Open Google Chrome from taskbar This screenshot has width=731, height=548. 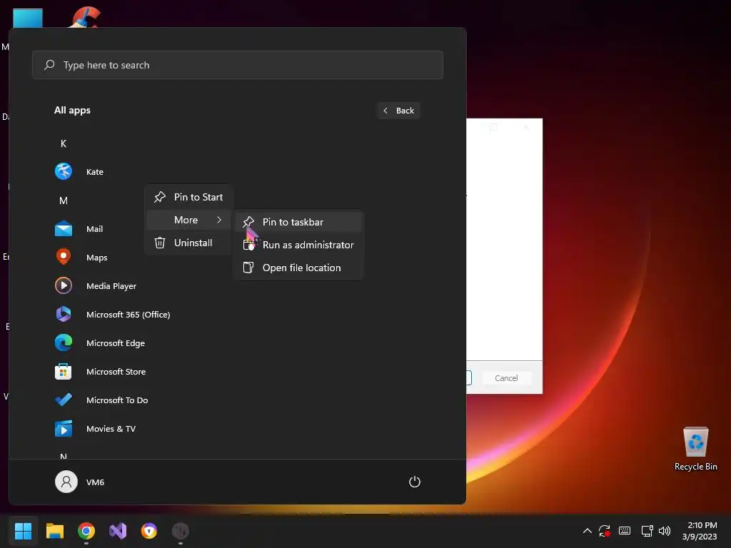(86, 531)
